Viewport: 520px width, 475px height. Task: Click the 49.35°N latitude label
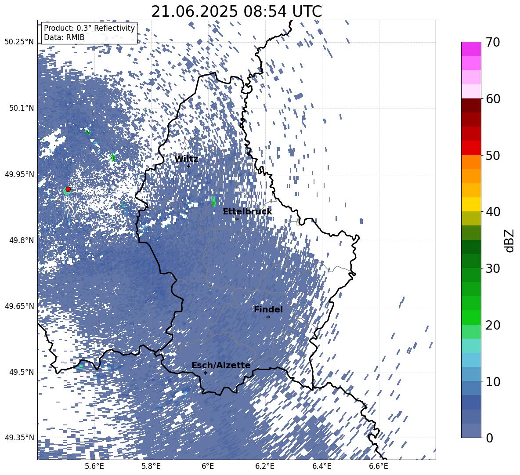(19, 438)
